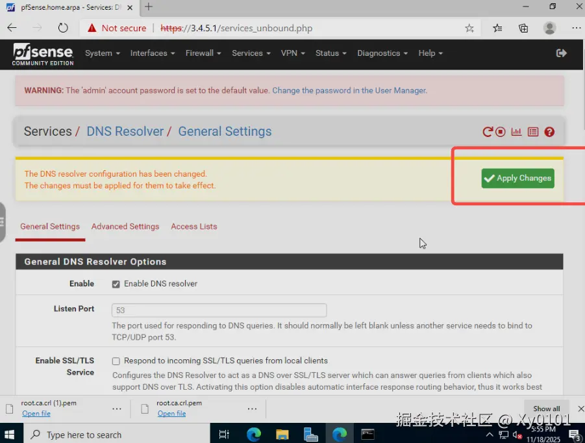Close the pfSense browser tab
The image size is (585, 443).
130,7
